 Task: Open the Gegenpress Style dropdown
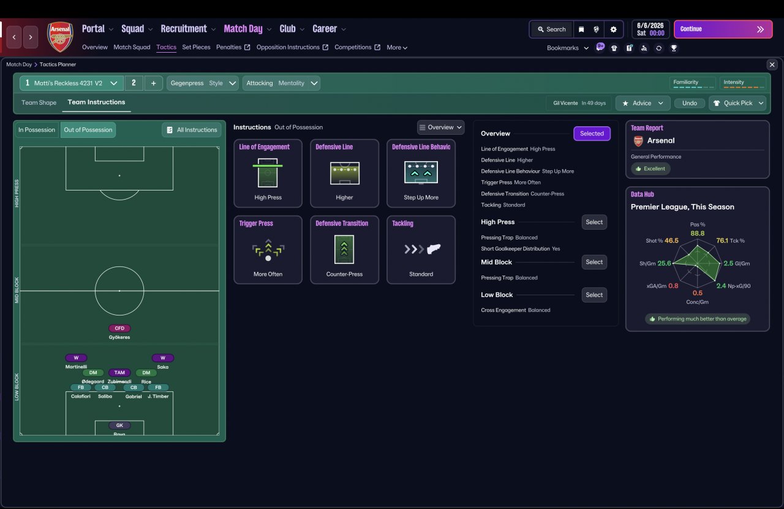203,83
